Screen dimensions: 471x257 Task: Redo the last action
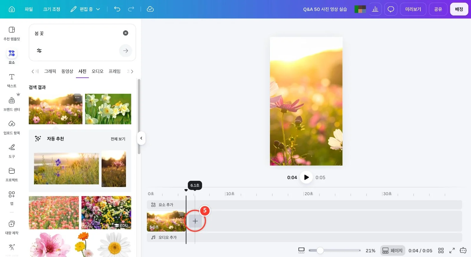(131, 9)
